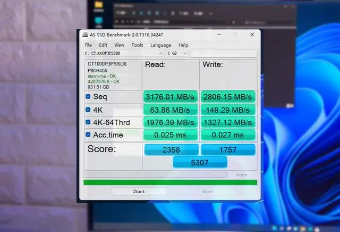The width and height of the screenshot is (340, 232).
Task: Click the green progress bar
Action: pyautogui.click(x=170, y=183)
